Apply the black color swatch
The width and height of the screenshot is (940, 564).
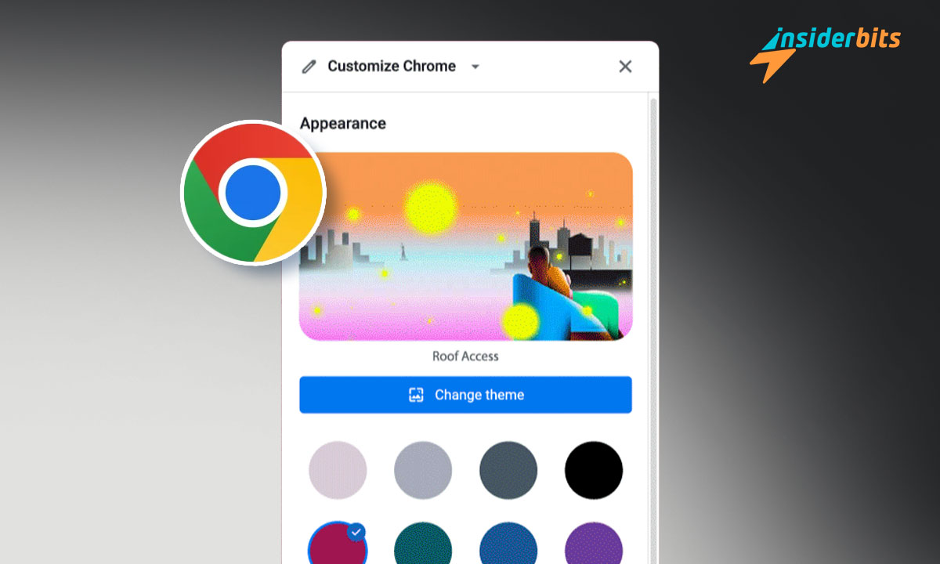594,470
